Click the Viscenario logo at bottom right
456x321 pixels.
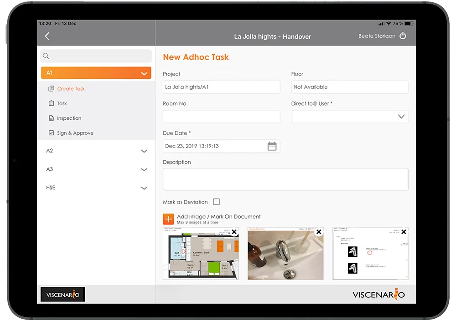pyautogui.click(x=378, y=294)
